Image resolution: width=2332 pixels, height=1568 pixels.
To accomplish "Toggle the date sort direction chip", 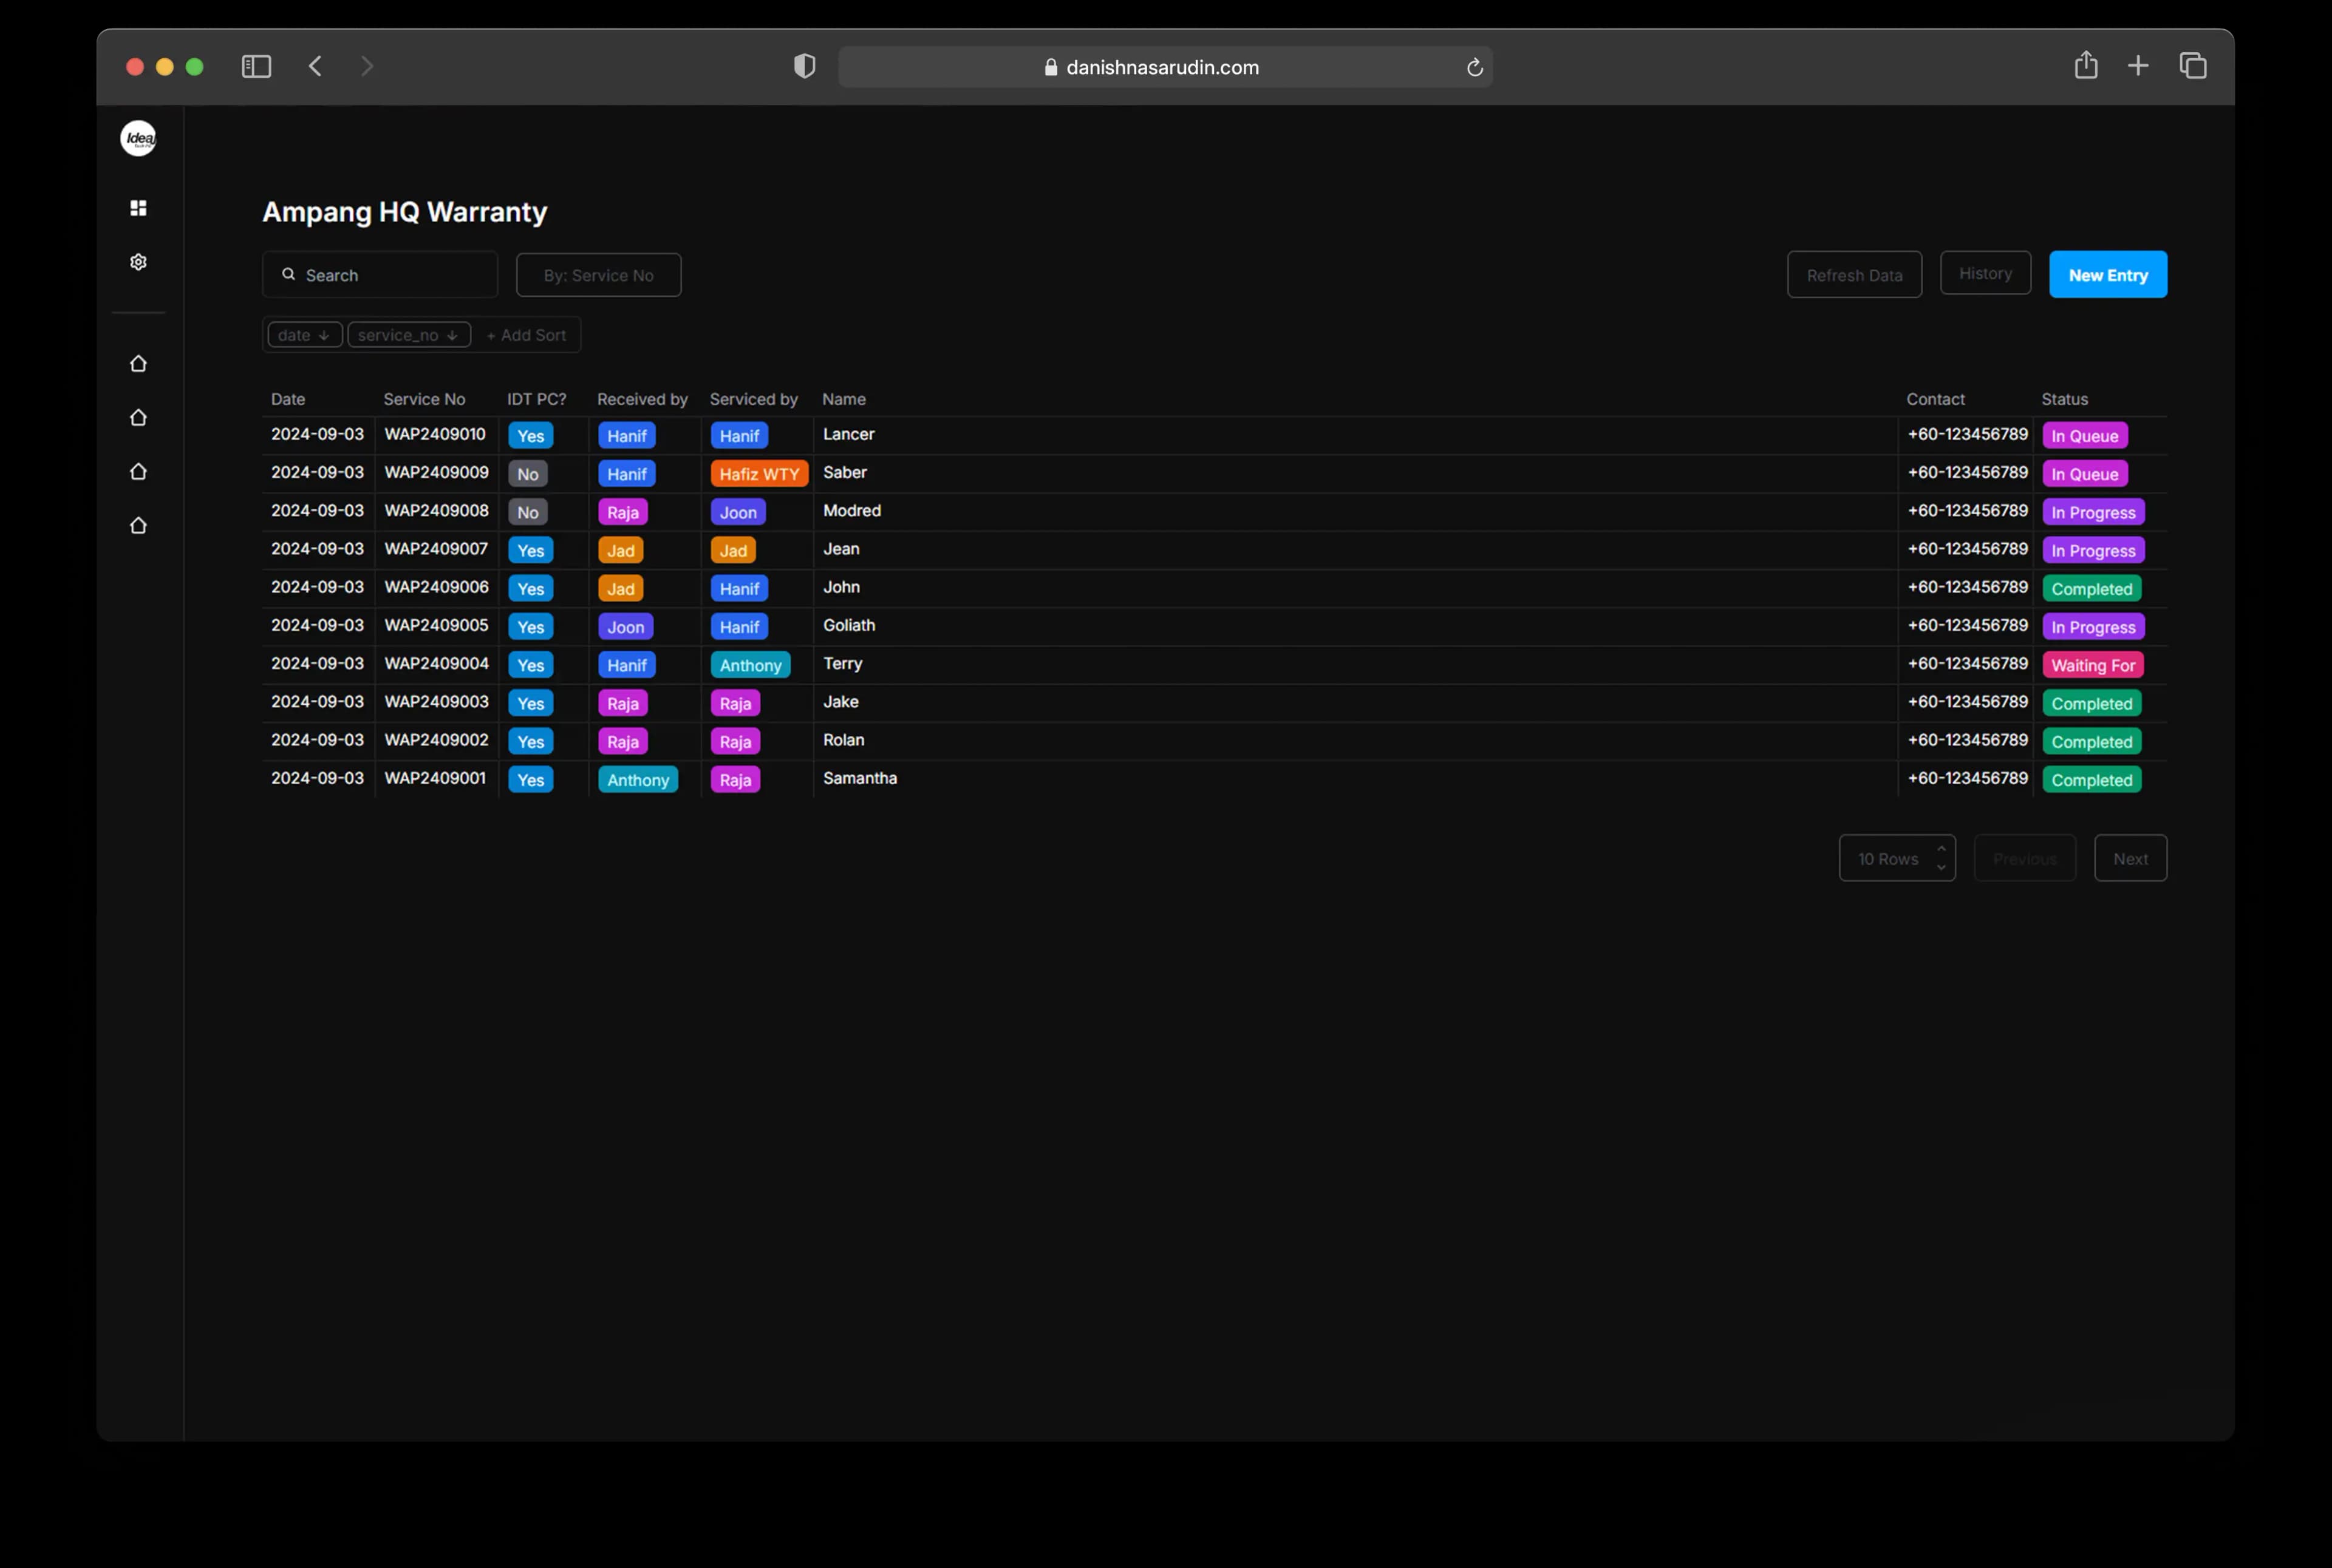I will click(304, 335).
